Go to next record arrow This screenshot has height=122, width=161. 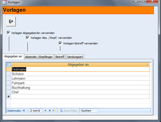pos(46,111)
